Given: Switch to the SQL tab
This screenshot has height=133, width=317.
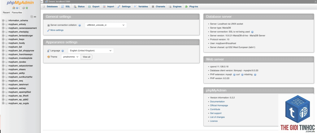Looking at the screenshot, I should point(66,7).
